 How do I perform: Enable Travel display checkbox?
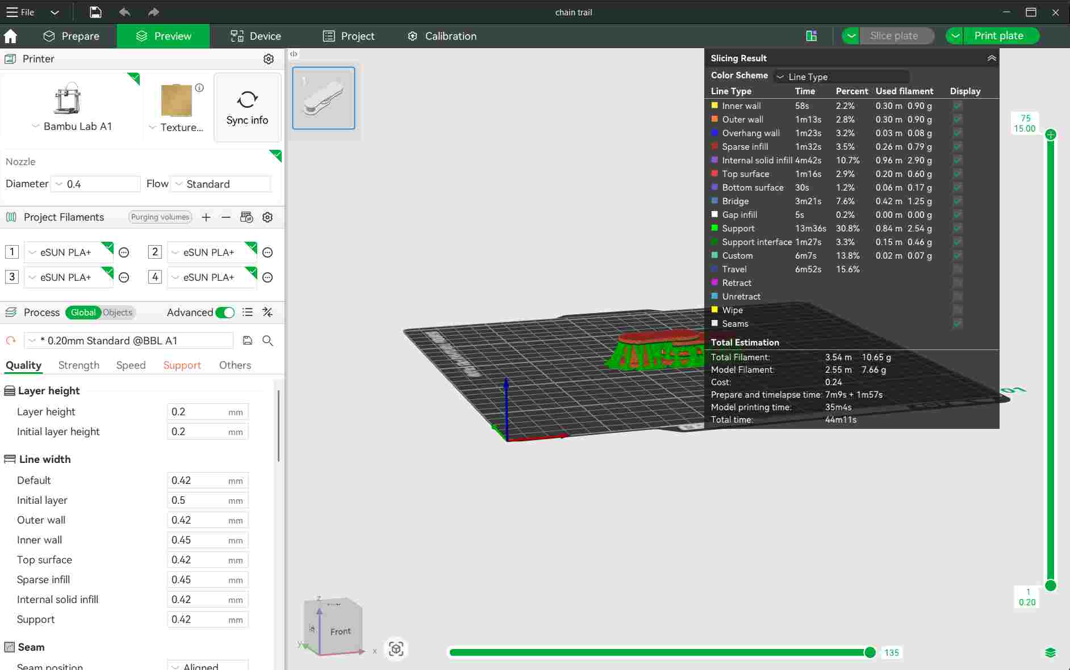(958, 269)
